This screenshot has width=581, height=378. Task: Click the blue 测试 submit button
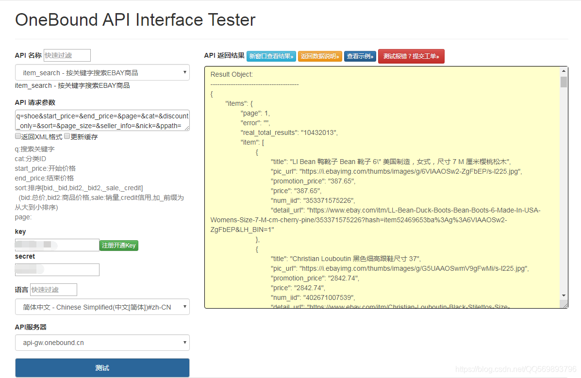click(x=102, y=368)
